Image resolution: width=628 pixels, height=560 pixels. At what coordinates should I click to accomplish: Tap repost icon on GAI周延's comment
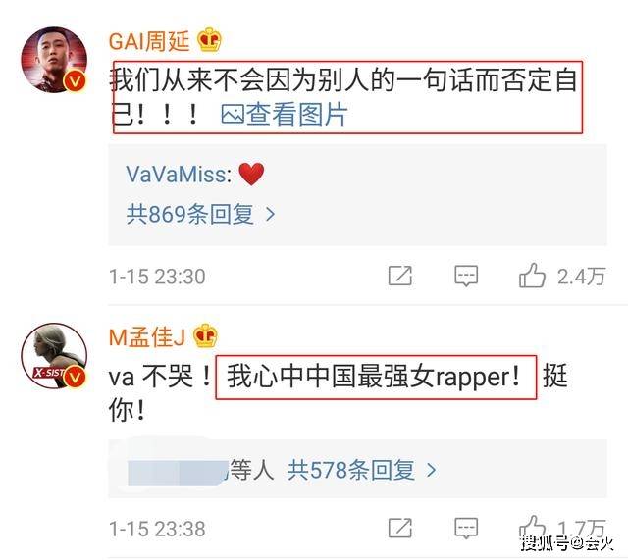pos(400,276)
